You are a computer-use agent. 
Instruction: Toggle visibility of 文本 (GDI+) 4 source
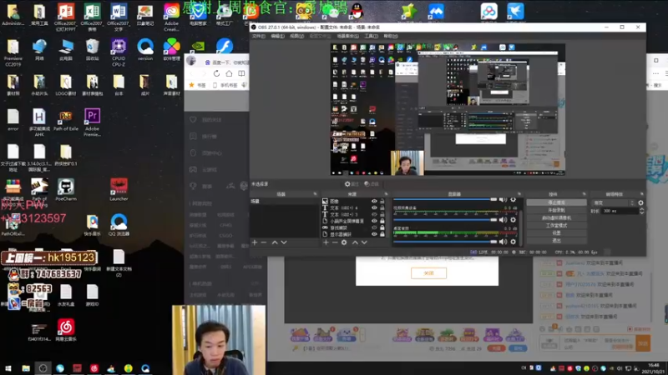point(374,207)
